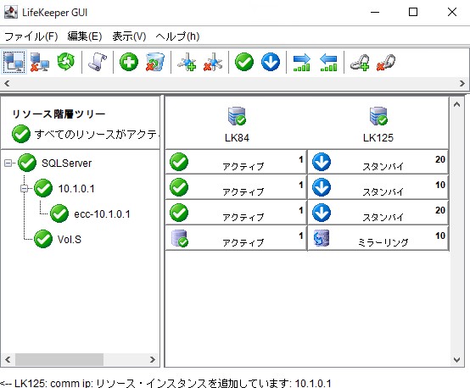Close the LifeKeeper GUI window
Image resolution: width=470 pixels, height=388 pixels.
click(451, 12)
